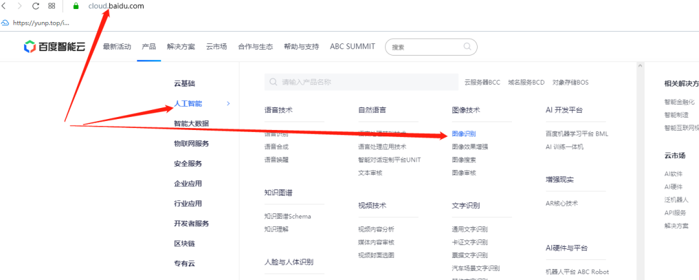Open 云服务器BCC quick link

pyautogui.click(x=482, y=82)
